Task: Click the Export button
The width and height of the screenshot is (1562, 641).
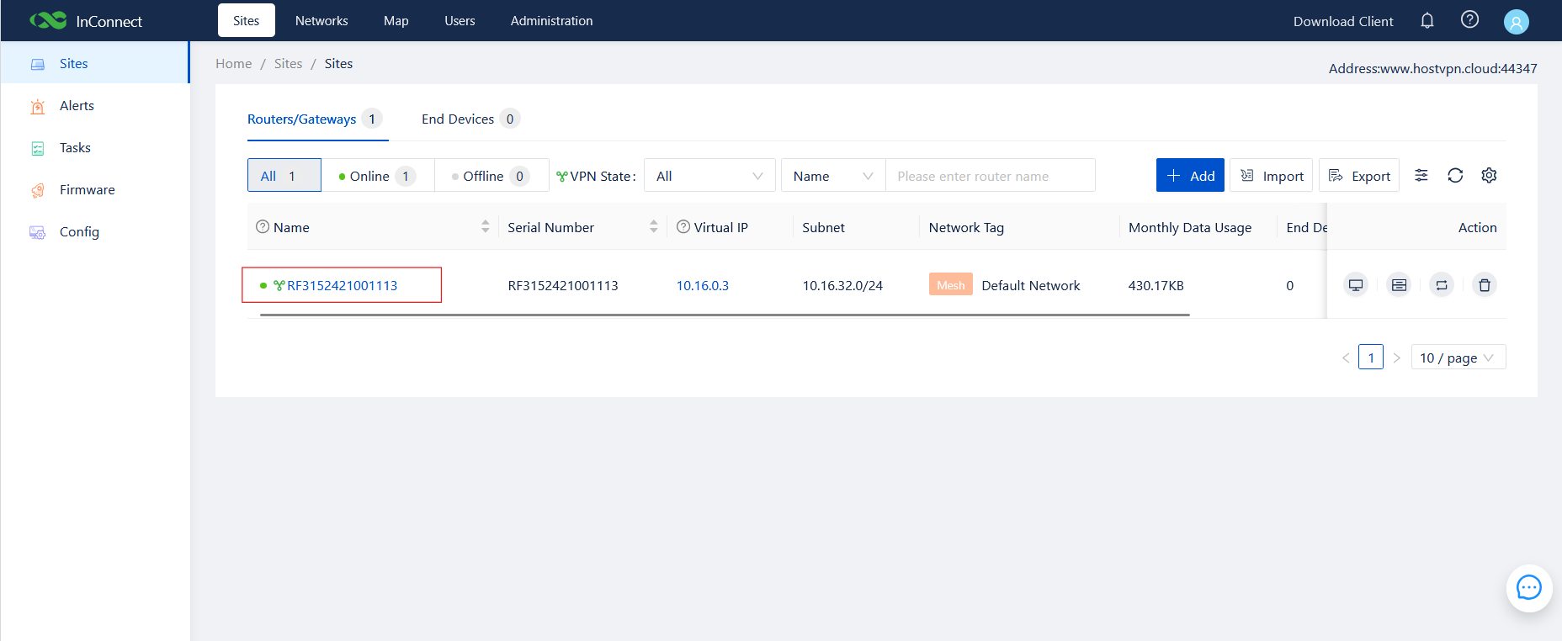Action: pos(1359,175)
